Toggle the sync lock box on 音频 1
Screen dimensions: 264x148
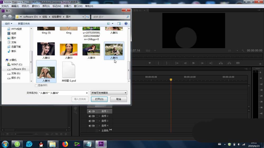[97, 111]
